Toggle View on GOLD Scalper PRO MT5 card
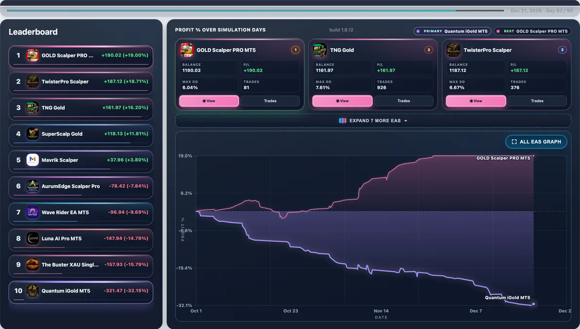This screenshot has height=329, width=580. tap(209, 101)
